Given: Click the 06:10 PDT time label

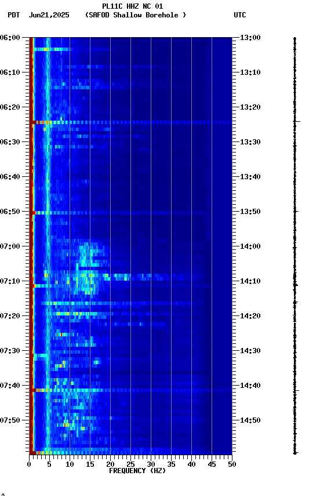Looking at the screenshot, I should click(10, 72).
